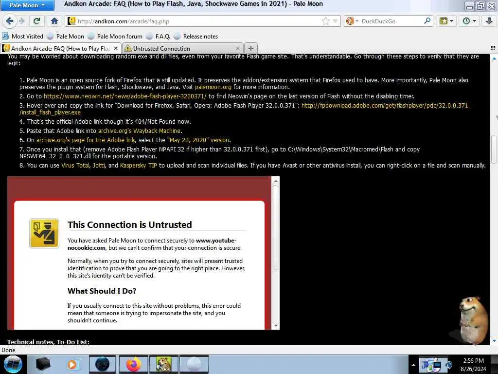Open archive.org's page for the Adobe link
Viewport: 498px width, 374px height.
[x=86, y=140]
